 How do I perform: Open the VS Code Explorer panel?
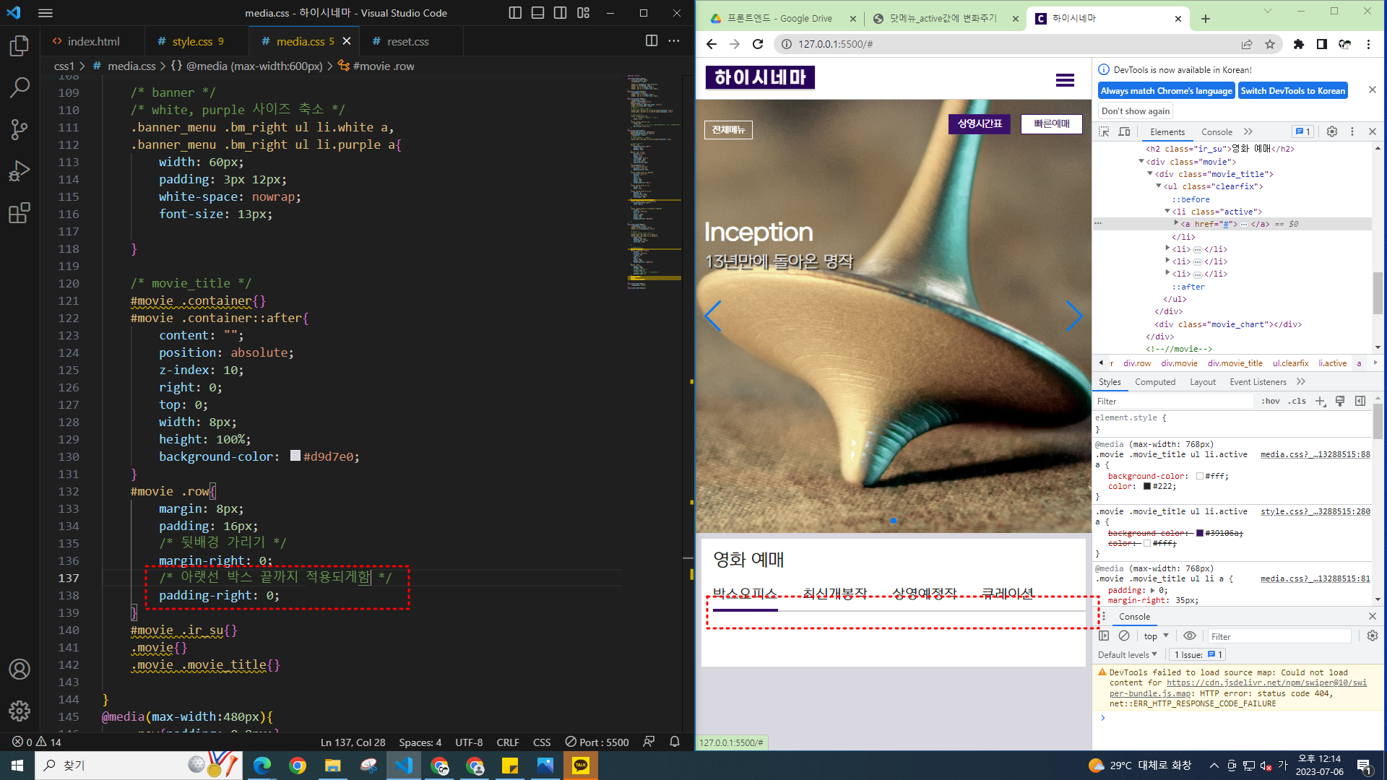20,46
